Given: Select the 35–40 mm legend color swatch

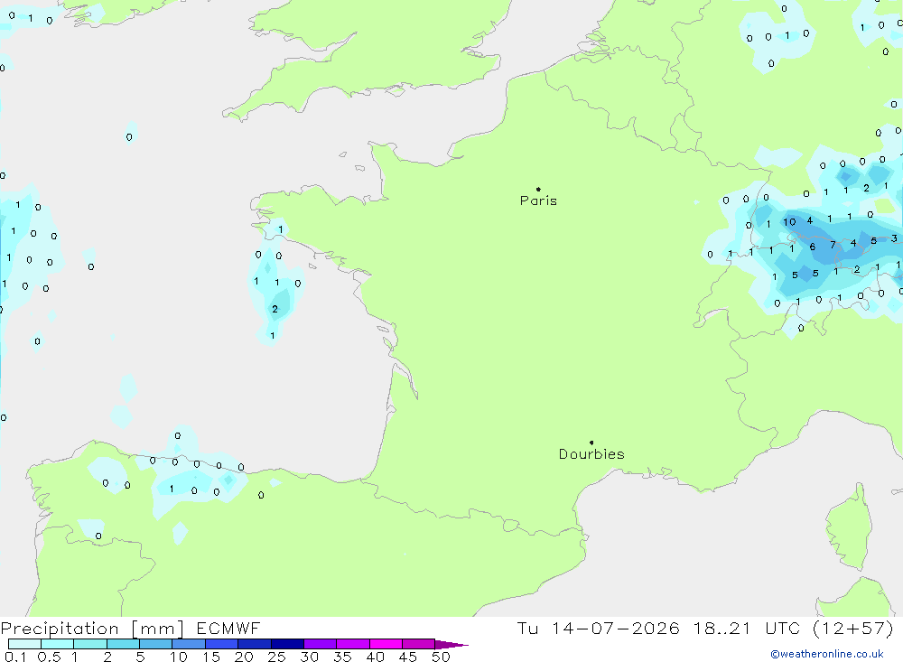Looking at the screenshot, I should point(353,644).
